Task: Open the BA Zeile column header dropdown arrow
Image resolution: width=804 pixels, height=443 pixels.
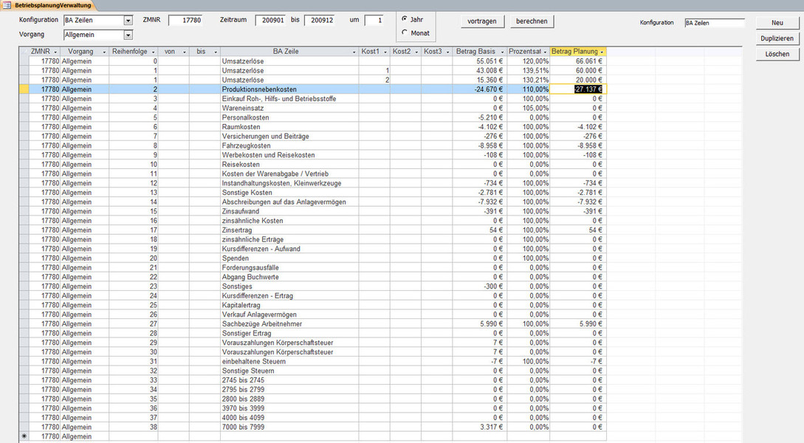Action: tap(354, 52)
